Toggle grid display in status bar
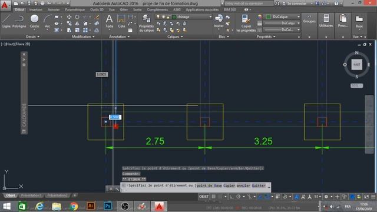Viewport: 377px width, 212px height. pyautogui.click(x=213, y=197)
